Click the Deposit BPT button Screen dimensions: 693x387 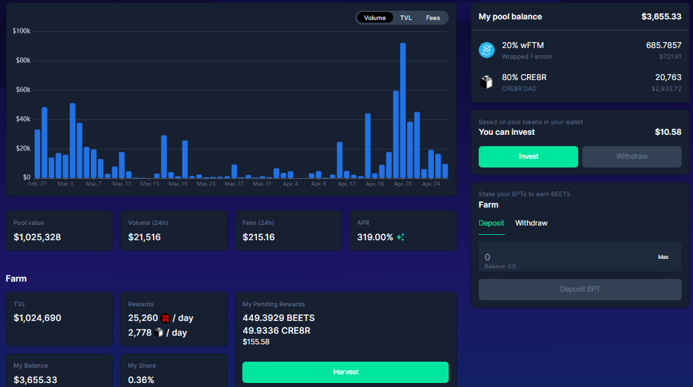580,290
